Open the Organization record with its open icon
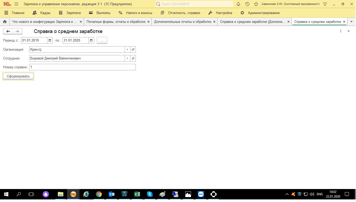 [x=133, y=49]
